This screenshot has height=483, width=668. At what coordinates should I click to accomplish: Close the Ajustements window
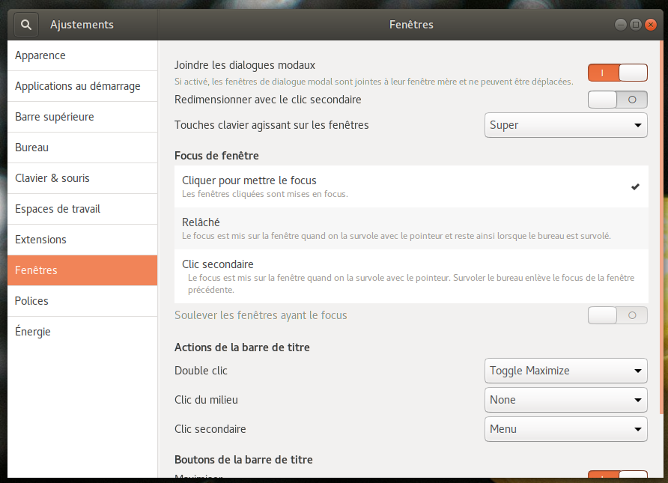(x=651, y=25)
